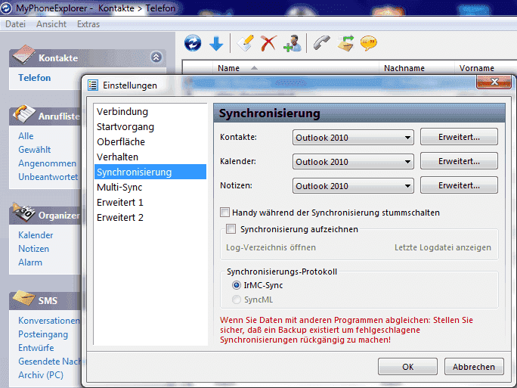This screenshot has width=517, height=388.
Task: Open Alarm under Organizer
Action: point(30,262)
